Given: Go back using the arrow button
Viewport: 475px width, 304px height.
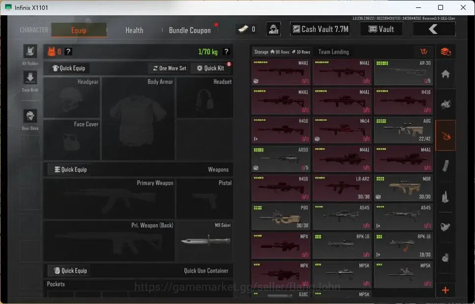Looking at the screenshot, I should tap(434, 29).
